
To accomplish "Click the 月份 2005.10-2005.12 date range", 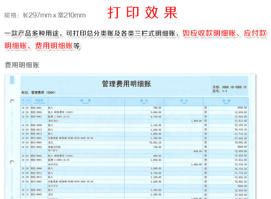I will click(x=229, y=87).
